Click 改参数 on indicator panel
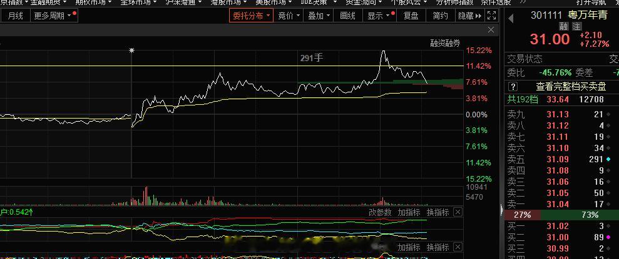This screenshot has height=259, width=619. click(x=380, y=213)
